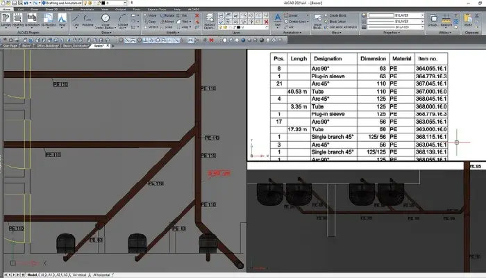Switch to the ALCAD ribbon tab

tap(194, 9)
